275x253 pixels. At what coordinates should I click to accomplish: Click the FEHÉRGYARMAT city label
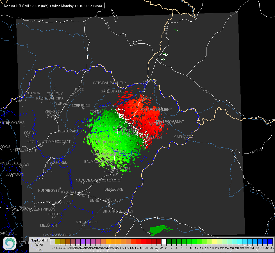(170, 121)
